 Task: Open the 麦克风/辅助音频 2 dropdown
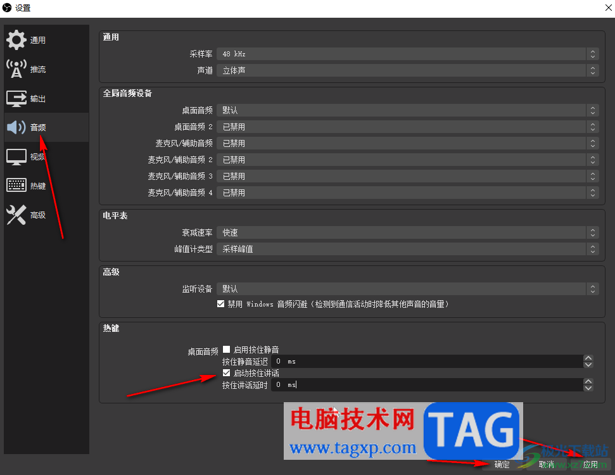tap(407, 160)
